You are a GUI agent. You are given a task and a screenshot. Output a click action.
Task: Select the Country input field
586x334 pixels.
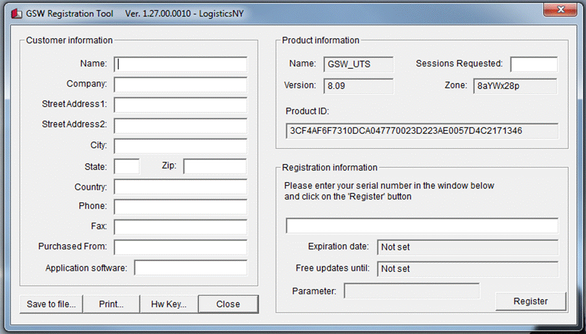point(181,186)
